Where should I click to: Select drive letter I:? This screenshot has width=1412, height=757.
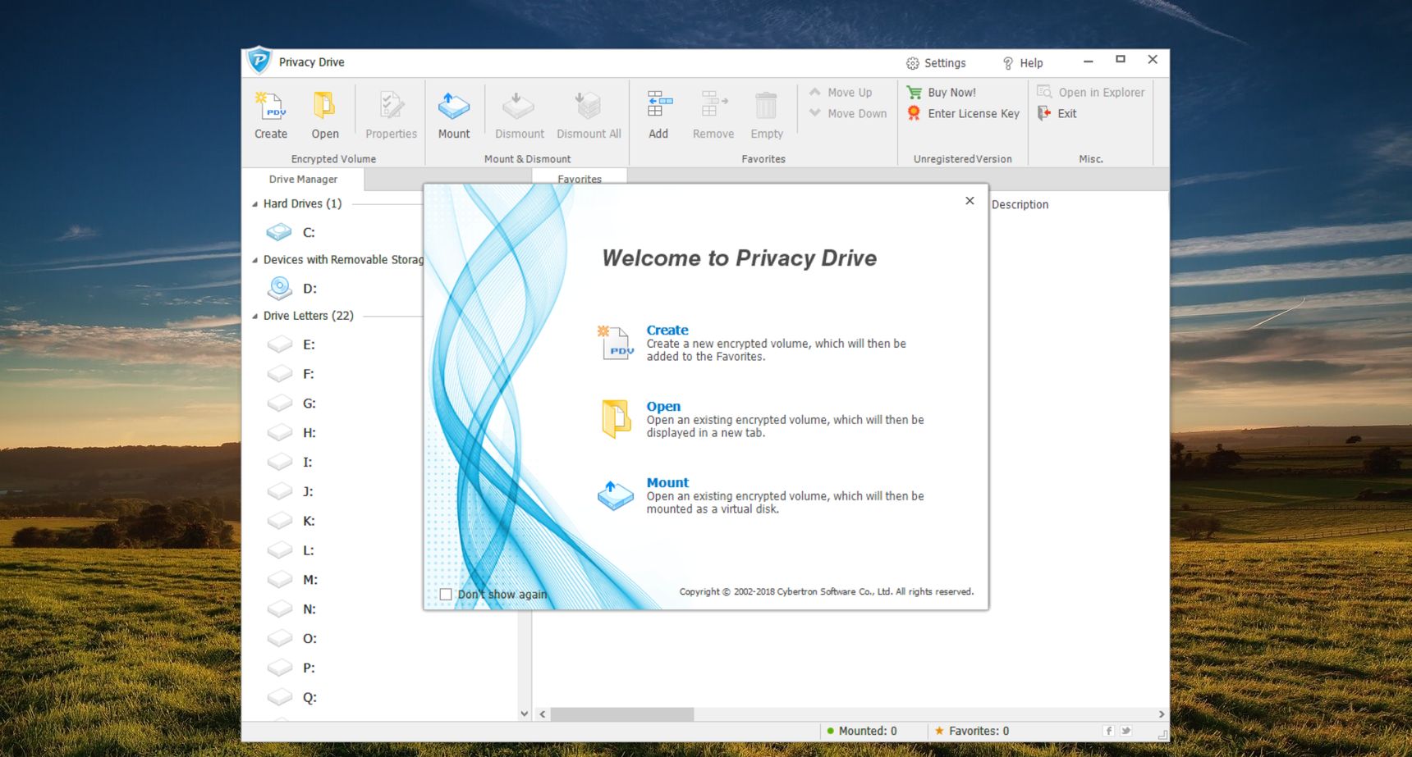[x=291, y=463]
